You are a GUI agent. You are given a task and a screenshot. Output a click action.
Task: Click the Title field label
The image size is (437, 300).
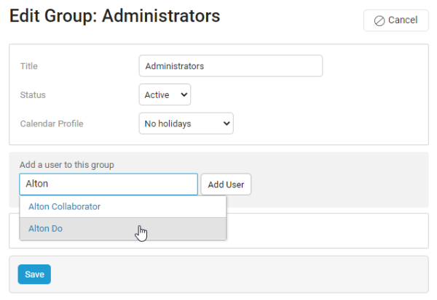click(29, 66)
